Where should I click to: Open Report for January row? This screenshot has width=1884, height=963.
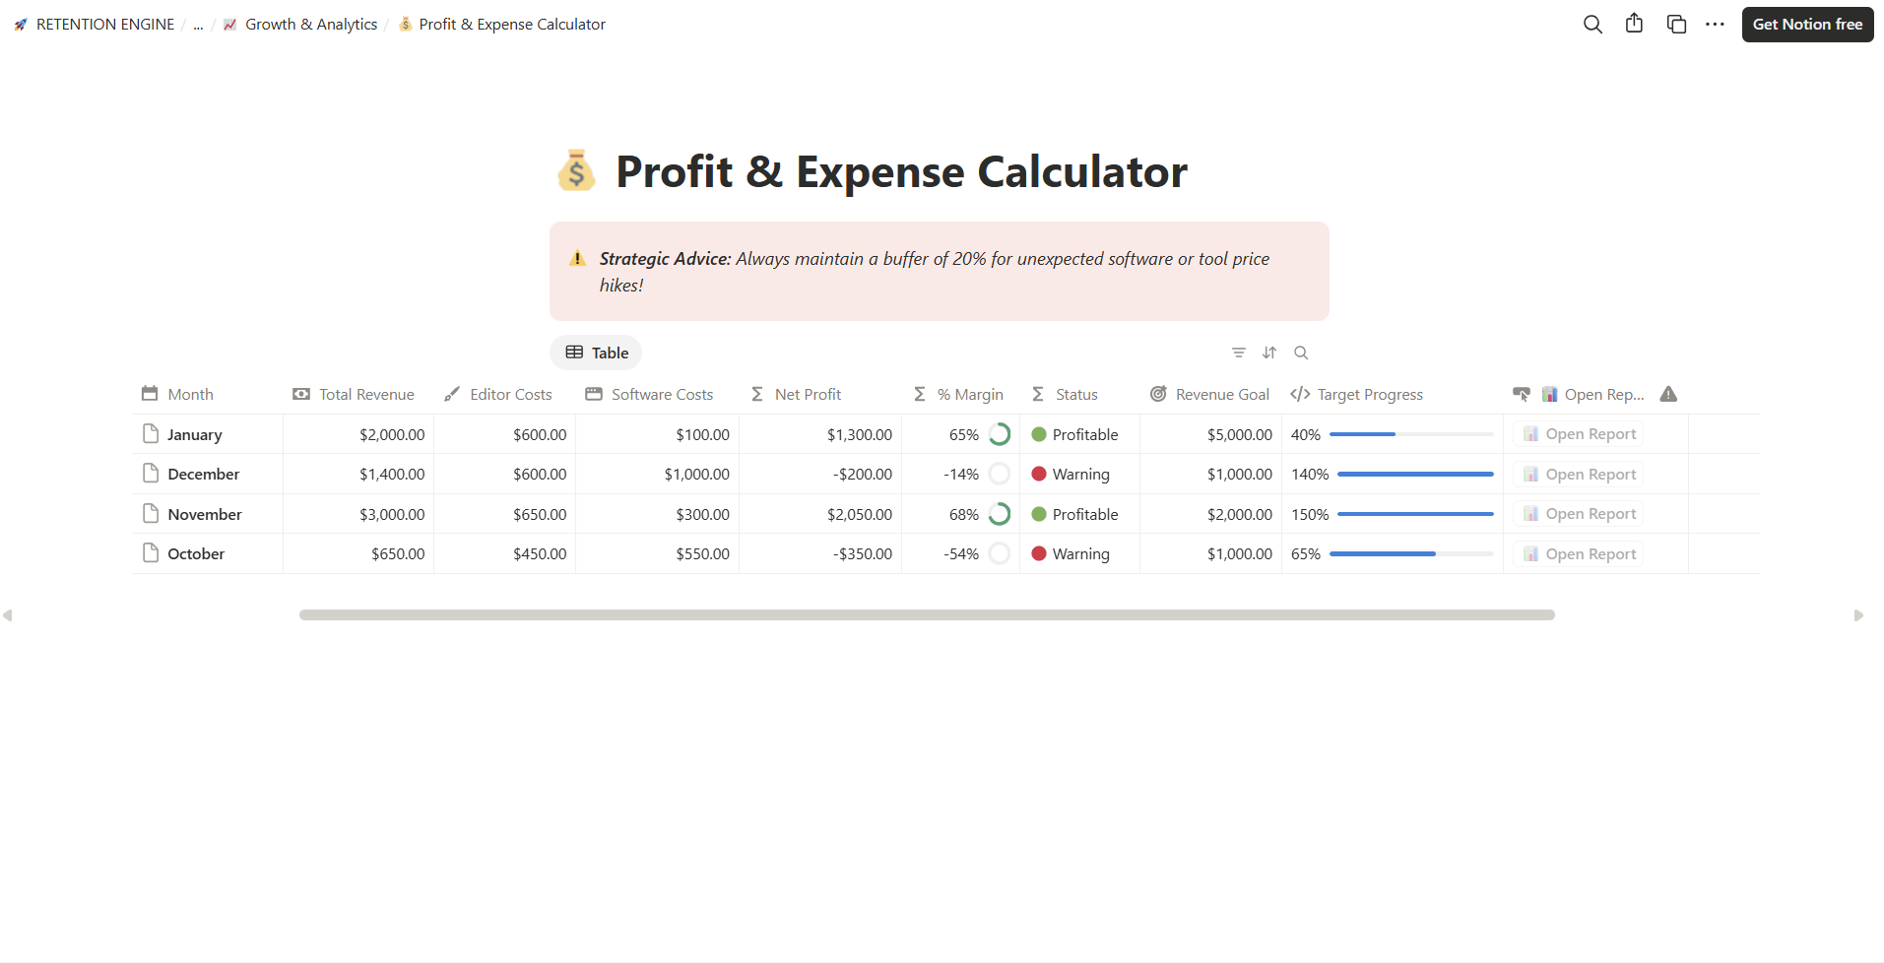point(1579,434)
